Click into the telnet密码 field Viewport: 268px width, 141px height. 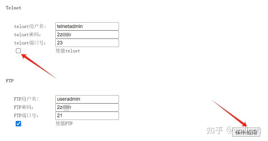pyautogui.click(x=87, y=35)
